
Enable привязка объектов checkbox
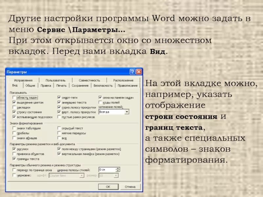click(x=14, y=154)
